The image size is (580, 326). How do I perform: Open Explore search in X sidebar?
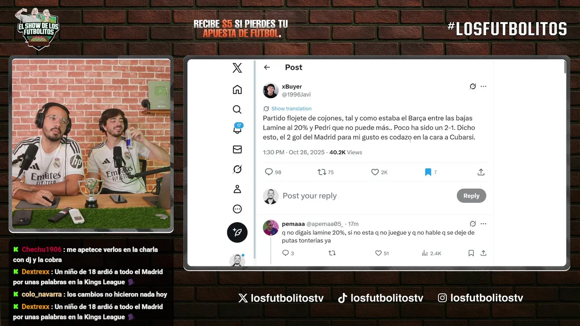(x=237, y=109)
